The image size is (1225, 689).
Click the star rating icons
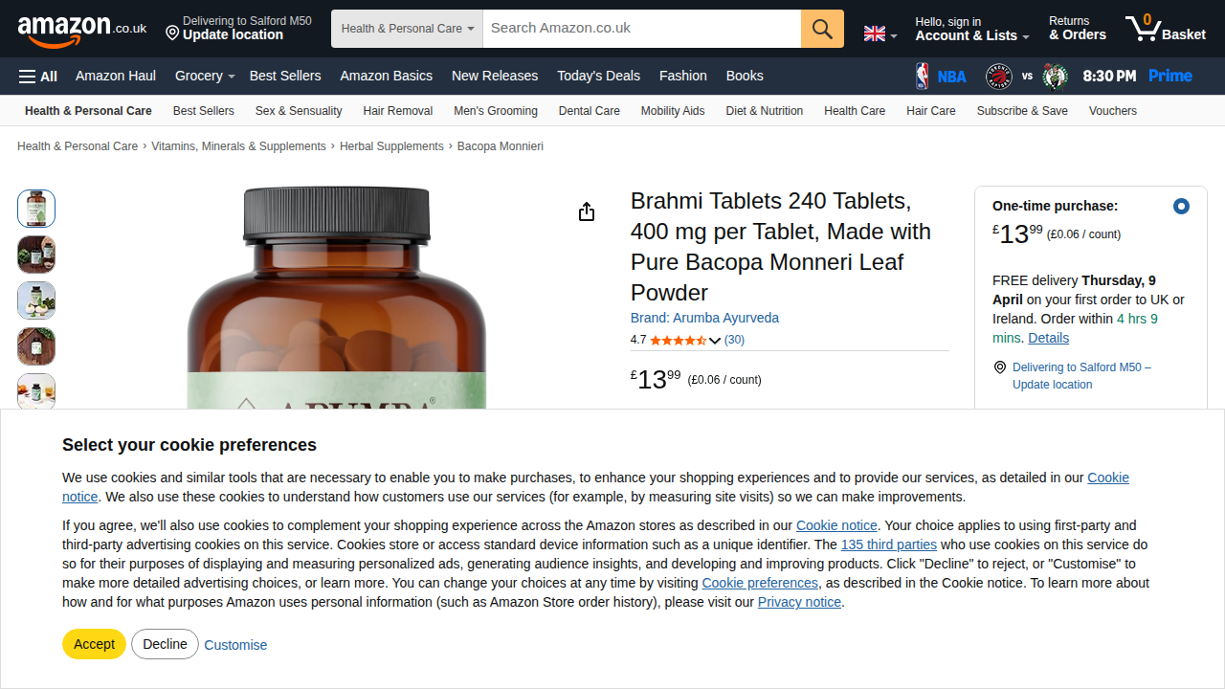[678, 340]
